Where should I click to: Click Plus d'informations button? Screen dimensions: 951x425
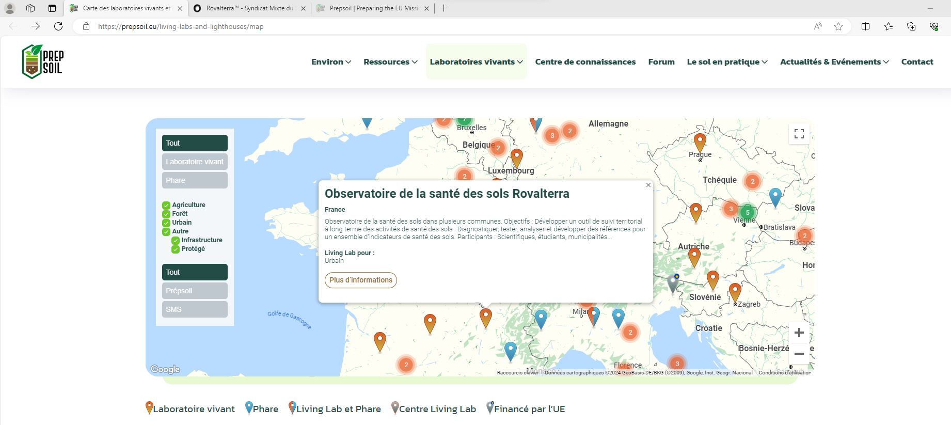(x=361, y=280)
